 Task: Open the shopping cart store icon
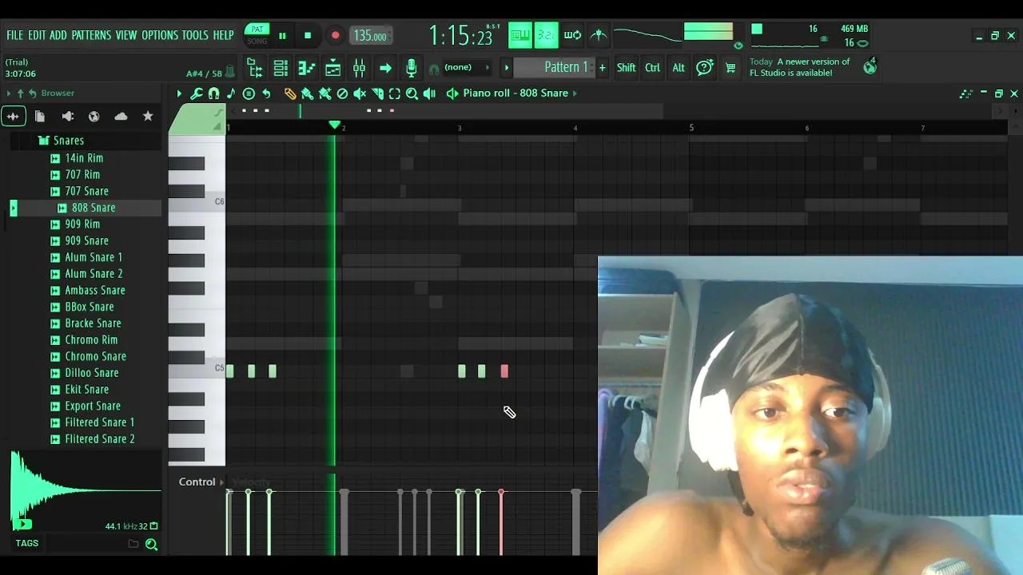[x=730, y=68]
